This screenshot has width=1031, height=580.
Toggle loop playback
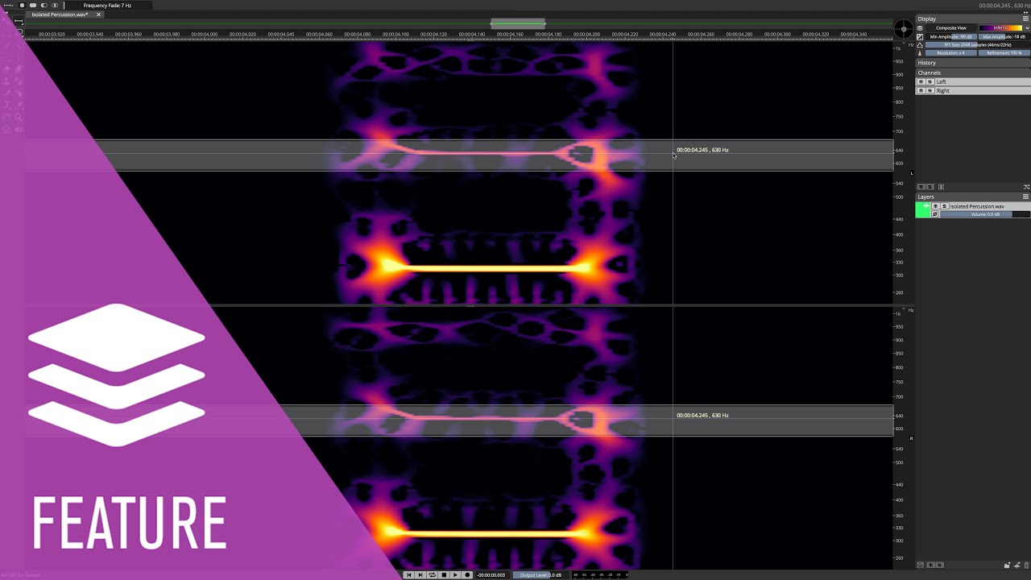pyautogui.click(x=432, y=575)
